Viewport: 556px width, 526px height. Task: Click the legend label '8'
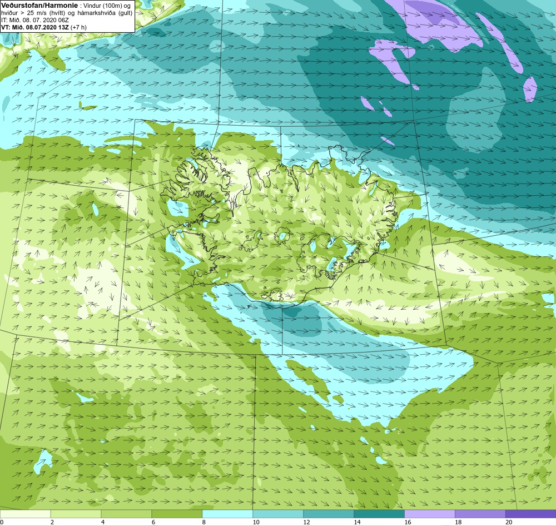click(x=204, y=522)
